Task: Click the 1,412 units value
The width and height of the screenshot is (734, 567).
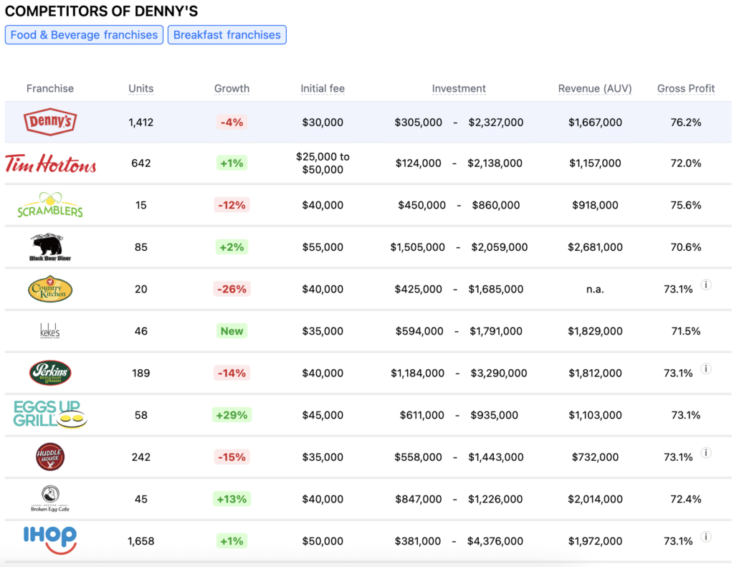Action: tap(141, 123)
